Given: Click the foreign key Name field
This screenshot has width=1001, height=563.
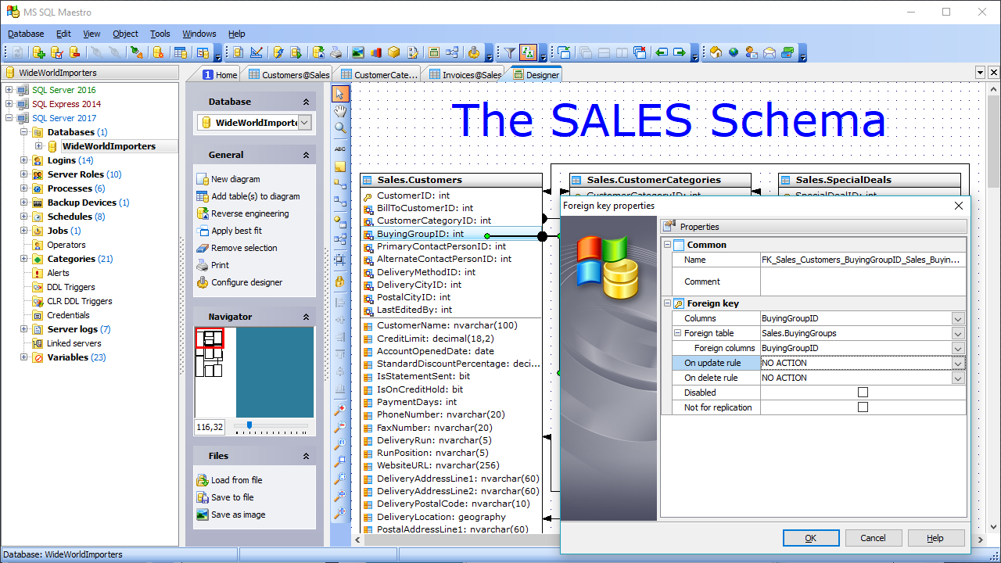Looking at the screenshot, I should (860, 260).
